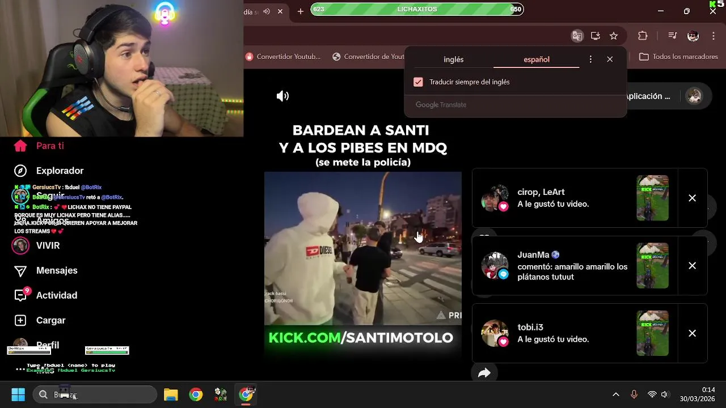Viewport: 726px width, 408px height.
Task: Click the taskbar search box
Action: pyautogui.click(x=95, y=394)
